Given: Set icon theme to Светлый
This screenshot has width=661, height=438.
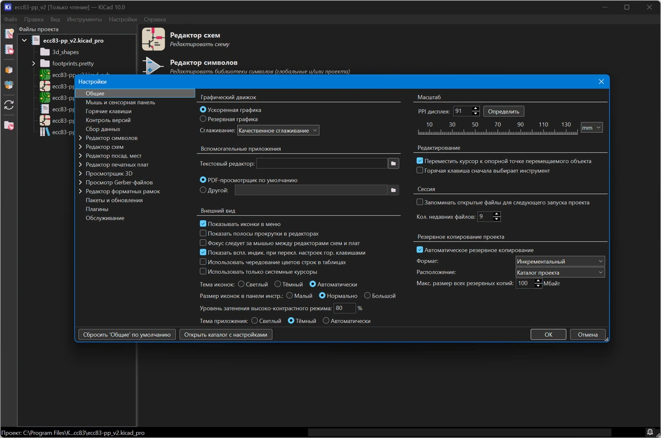Looking at the screenshot, I should click(241, 284).
